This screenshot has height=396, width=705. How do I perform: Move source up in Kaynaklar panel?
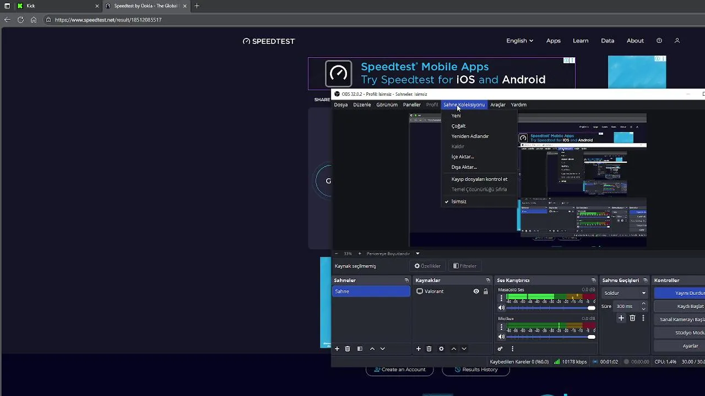click(x=454, y=349)
